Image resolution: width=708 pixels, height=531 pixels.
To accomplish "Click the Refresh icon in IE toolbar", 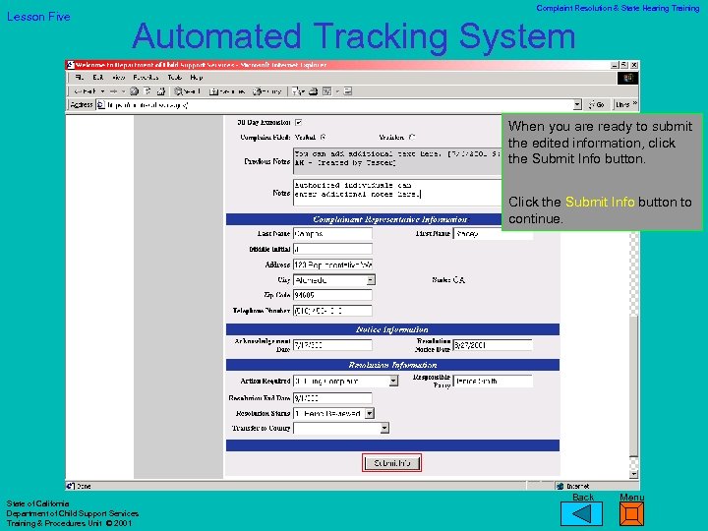I will pyautogui.click(x=147, y=91).
